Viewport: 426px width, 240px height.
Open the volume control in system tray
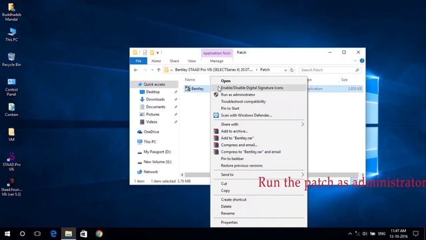click(365, 234)
